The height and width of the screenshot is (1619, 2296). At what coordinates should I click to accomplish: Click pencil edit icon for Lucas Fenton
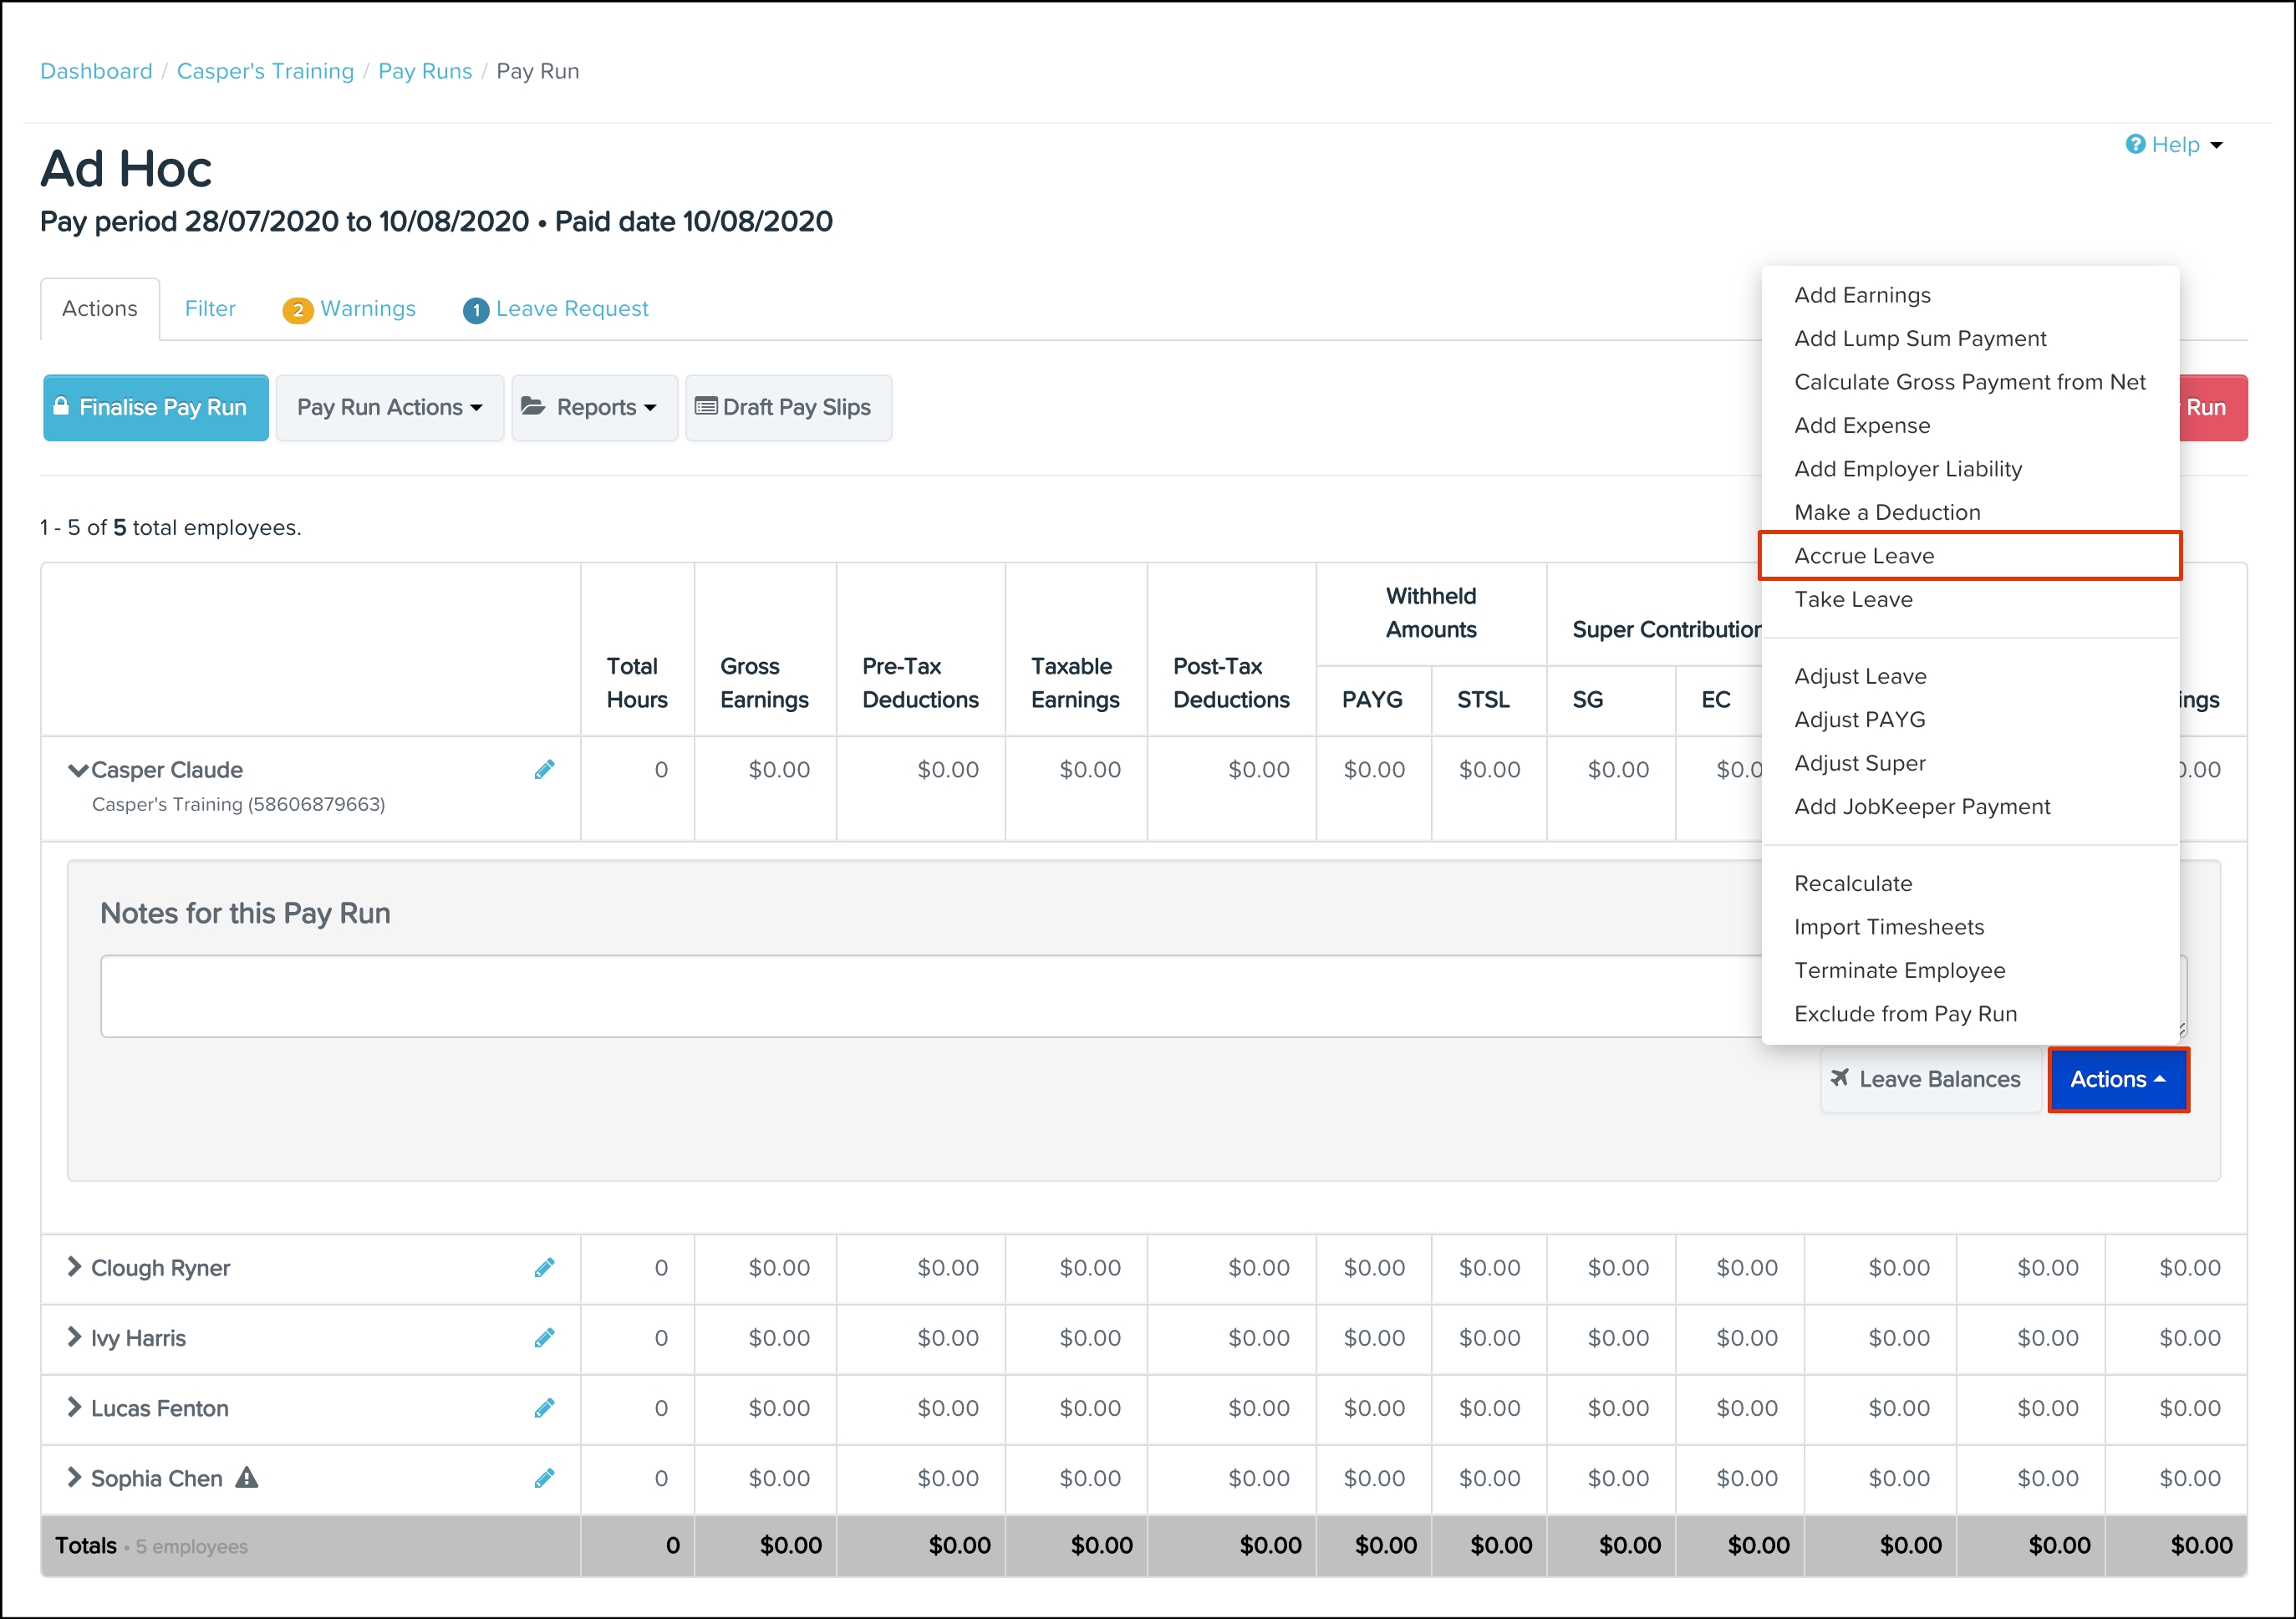tap(544, 1408)
